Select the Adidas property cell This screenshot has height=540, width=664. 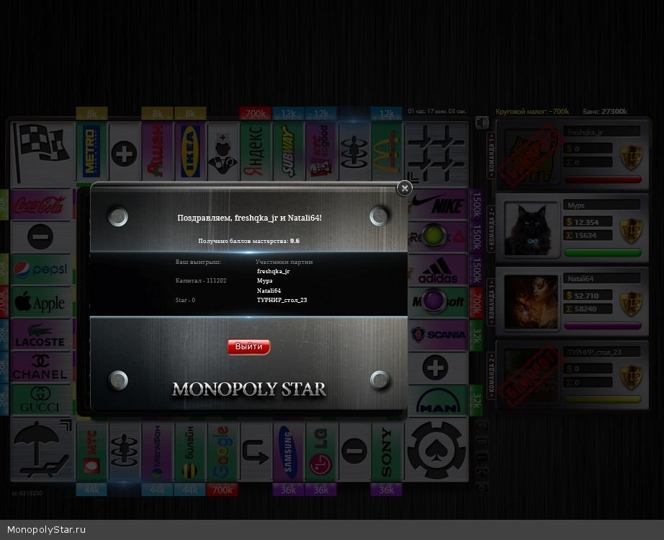438,270
